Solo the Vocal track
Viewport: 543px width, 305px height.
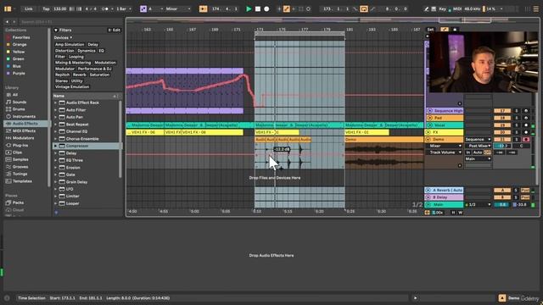click(517, 125)
